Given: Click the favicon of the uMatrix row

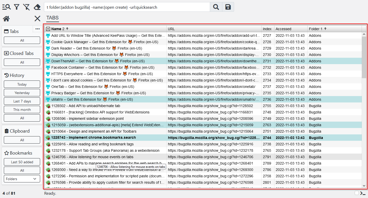Looking at the screenshot, I should tap(48, 99).
